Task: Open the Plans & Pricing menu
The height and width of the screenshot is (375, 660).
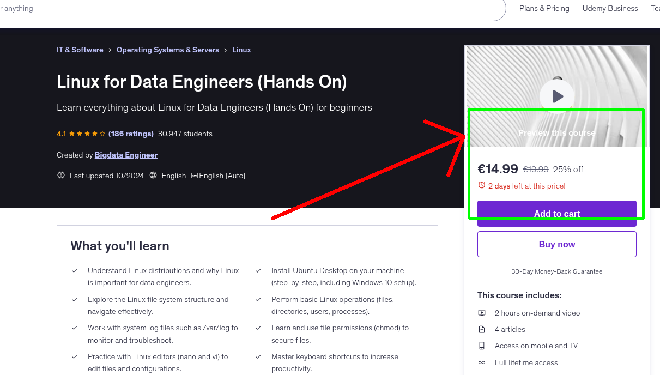Action: click(544, 8)
